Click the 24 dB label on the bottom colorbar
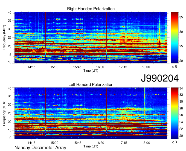Screen dimensions: 186x151 point(181,122)
